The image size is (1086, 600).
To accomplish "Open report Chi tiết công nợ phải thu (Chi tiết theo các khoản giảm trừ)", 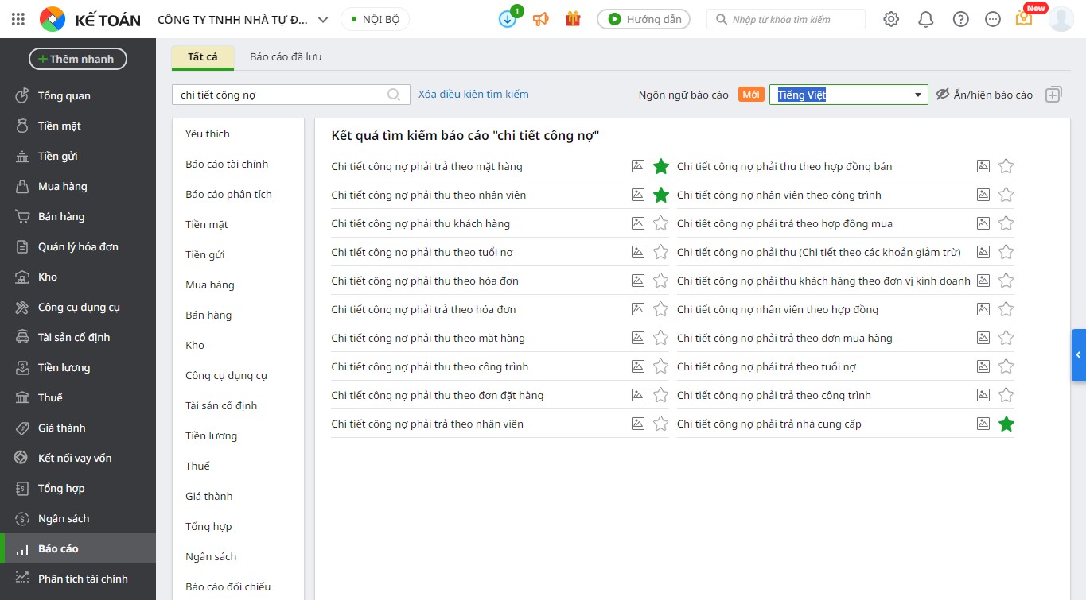I will coord(819,252).
